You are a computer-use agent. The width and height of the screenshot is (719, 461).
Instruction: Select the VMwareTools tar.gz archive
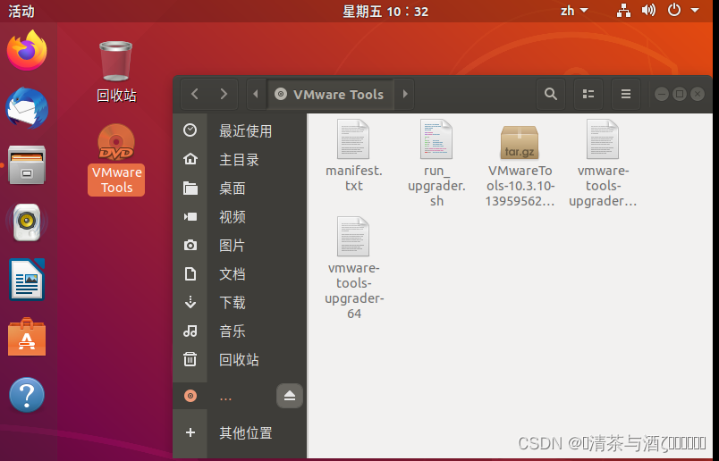[x=520, y=167]
